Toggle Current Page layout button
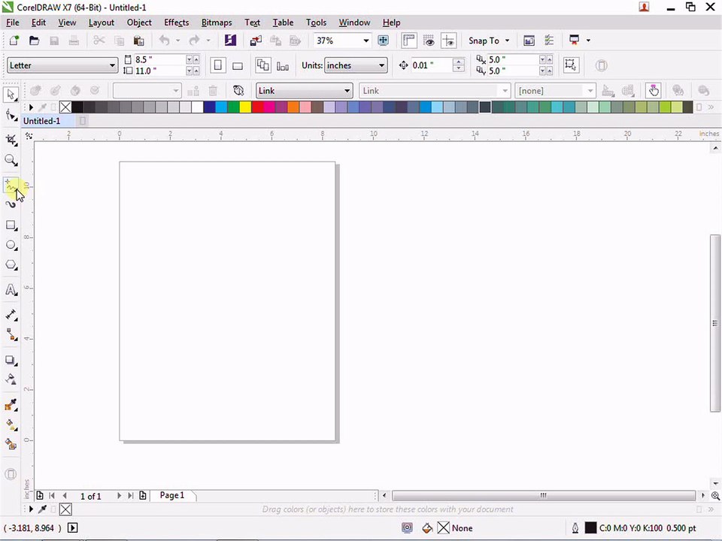The width and height of the screenshot is (722, 541). pyautogui.click(x=283, y=66)
